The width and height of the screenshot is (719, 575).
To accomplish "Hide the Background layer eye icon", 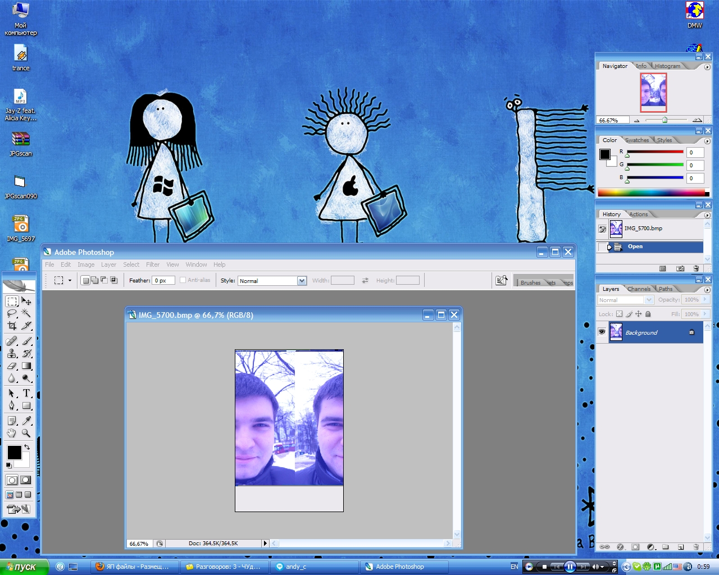I will click(x=602, y=332).
